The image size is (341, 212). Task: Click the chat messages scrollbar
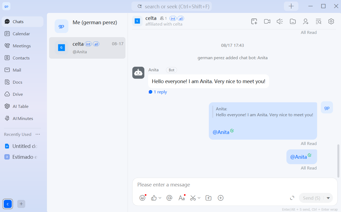click(339, 160)
